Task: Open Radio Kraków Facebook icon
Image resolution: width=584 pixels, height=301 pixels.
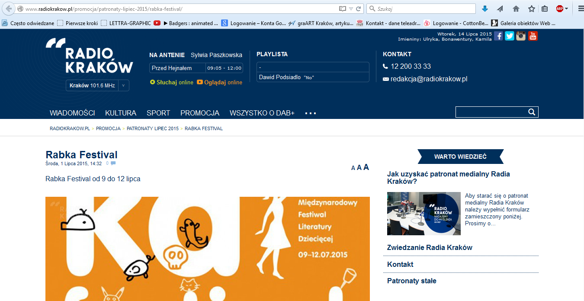Action: click(498, 36)
